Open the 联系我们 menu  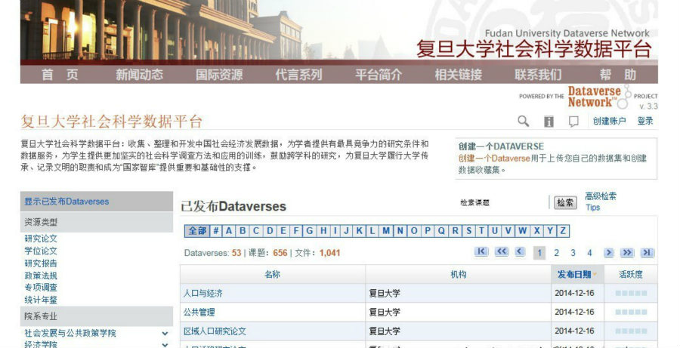point(538,75)
